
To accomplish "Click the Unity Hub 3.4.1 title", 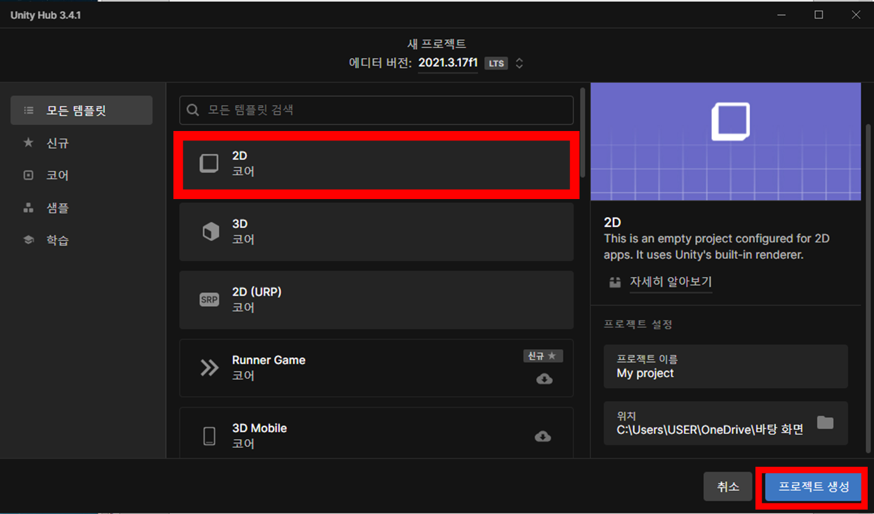I will (x=45, y=15).
